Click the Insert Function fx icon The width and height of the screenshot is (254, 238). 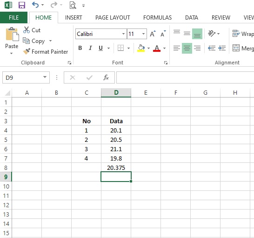tap(106, 77)
